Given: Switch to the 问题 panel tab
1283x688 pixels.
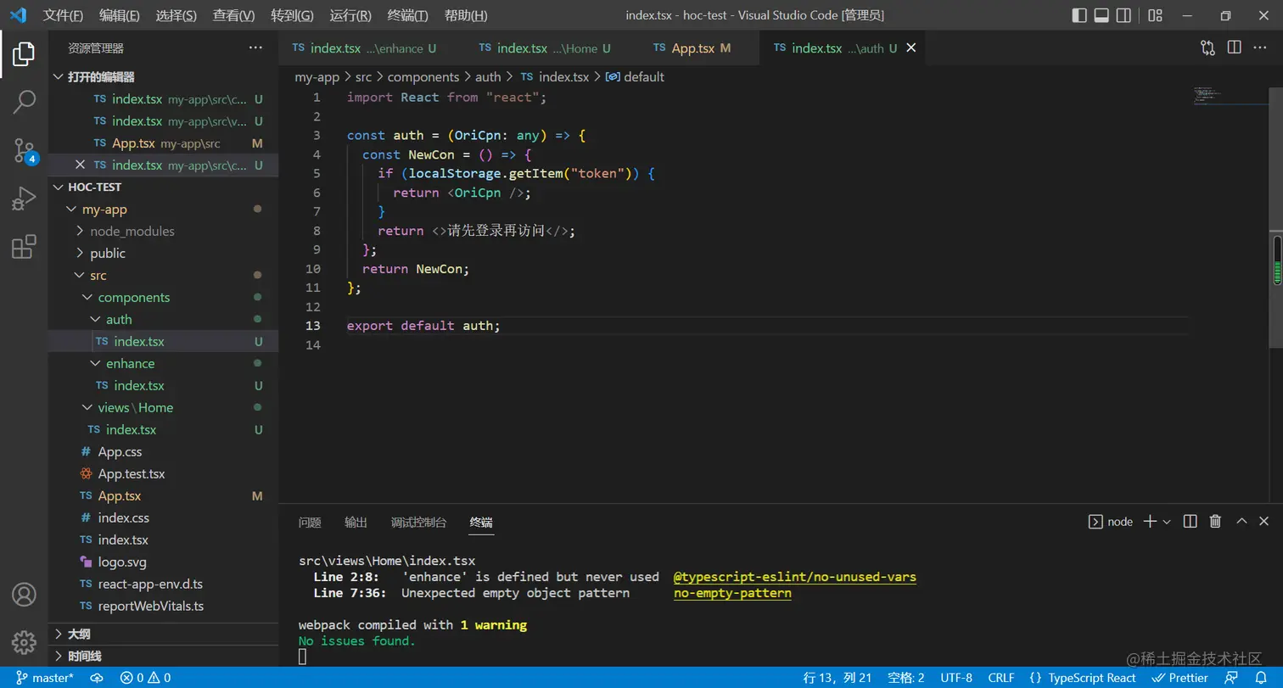Looking at the screenshot, I should click(x=310, y=522).
